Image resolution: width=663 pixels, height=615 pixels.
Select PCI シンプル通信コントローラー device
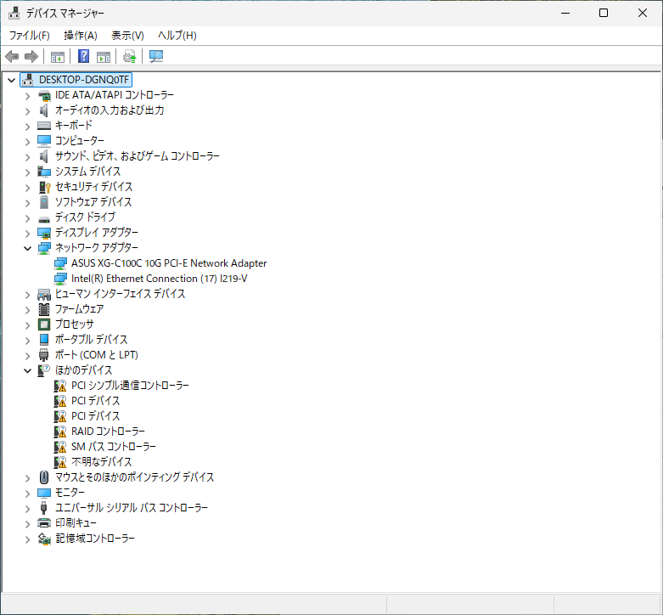130,386
